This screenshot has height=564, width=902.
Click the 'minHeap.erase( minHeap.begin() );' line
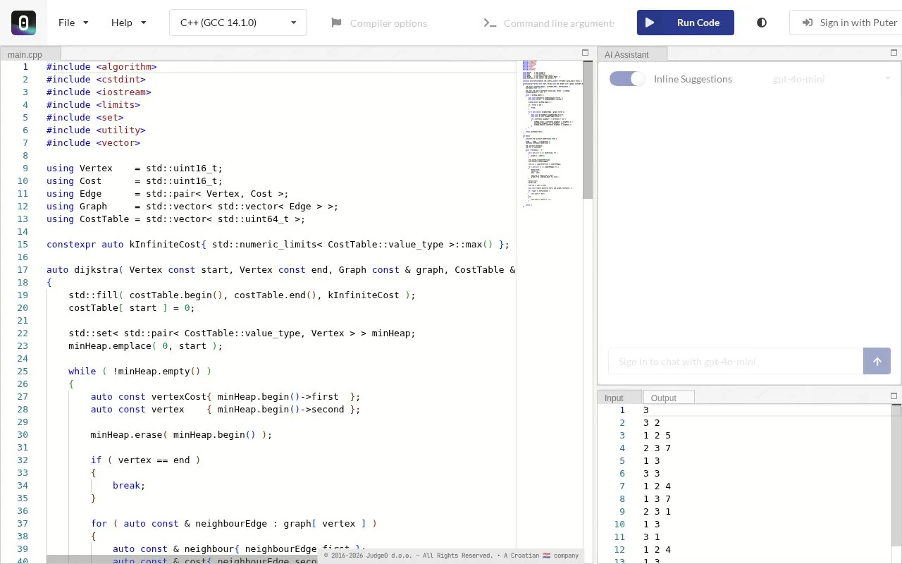click(x=181, y=435)
